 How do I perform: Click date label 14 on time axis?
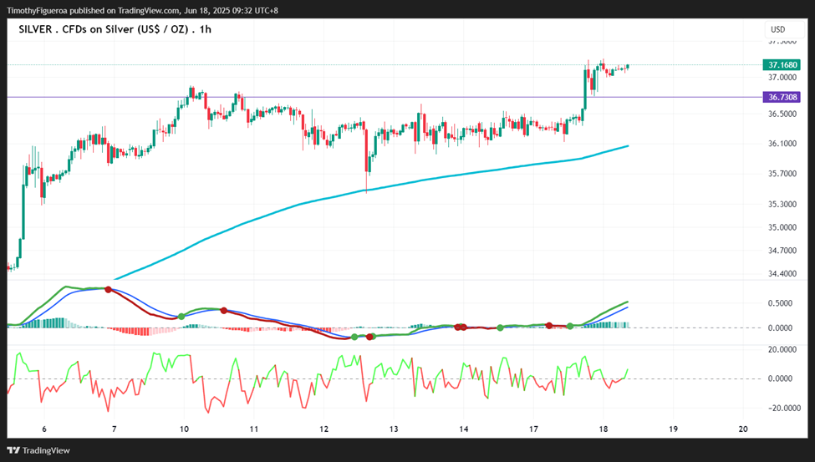click(x=464, y=429)
